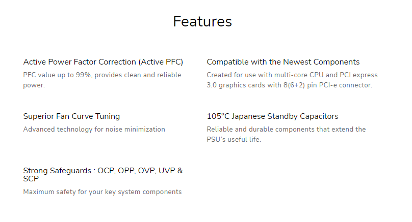The width and height of the screenshot is (412, 222).
Task: Click the "PSU's useful life." text
Action: [234, 139]
